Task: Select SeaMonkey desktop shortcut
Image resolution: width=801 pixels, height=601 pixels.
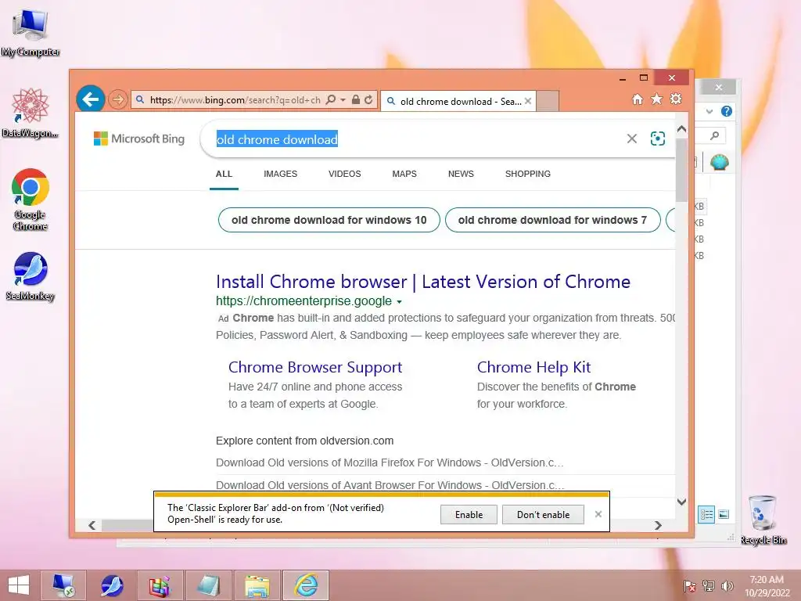Action: (x=31, y=276)
